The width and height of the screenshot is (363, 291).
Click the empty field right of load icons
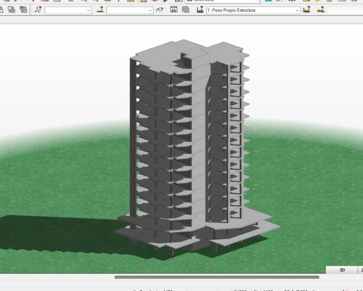(345, 10)
